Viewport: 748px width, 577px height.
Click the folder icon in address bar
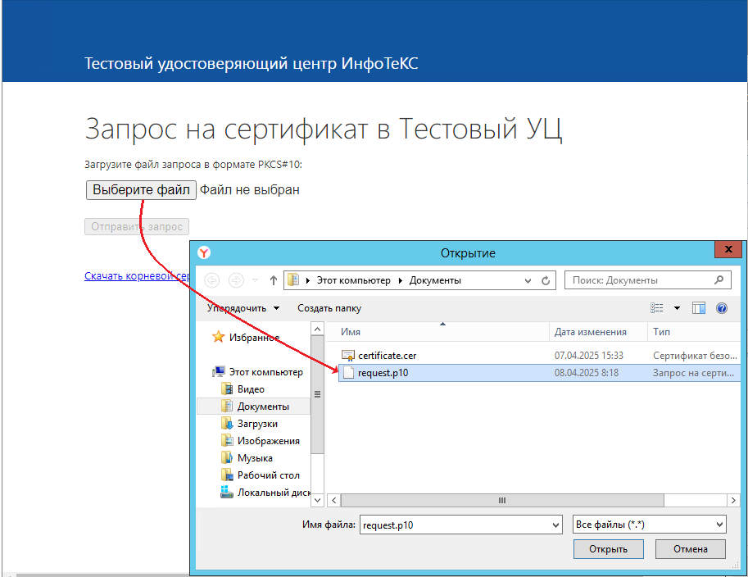[x=294, y=280]
